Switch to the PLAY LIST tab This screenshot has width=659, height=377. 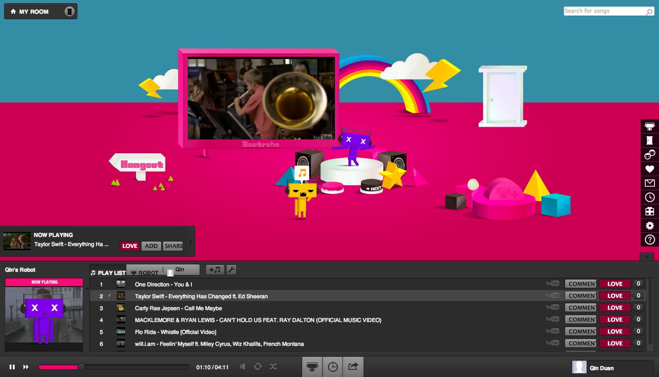(x=108, y=272)
